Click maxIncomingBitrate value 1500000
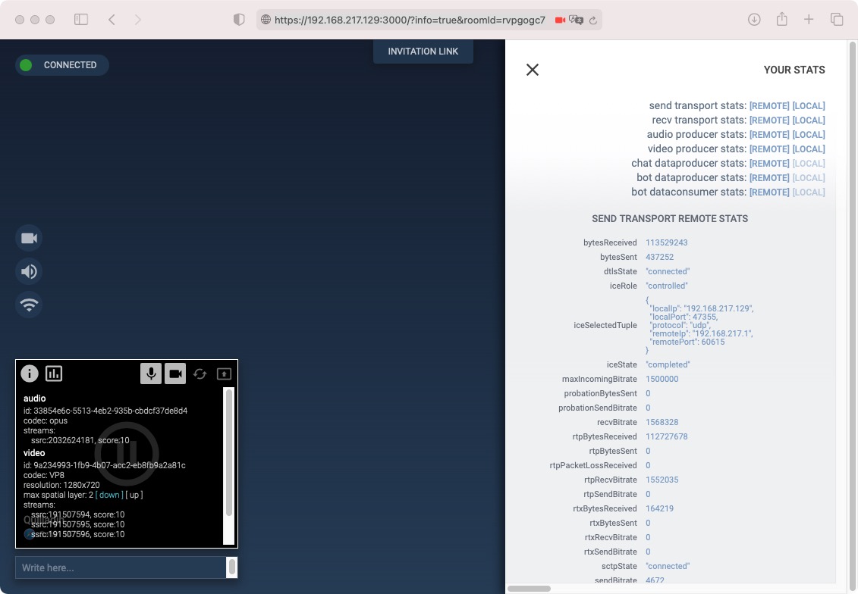858x594 pixels. (662, 380)
